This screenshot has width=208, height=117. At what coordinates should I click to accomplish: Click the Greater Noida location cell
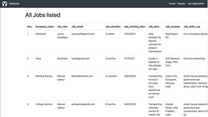(172, 110)
